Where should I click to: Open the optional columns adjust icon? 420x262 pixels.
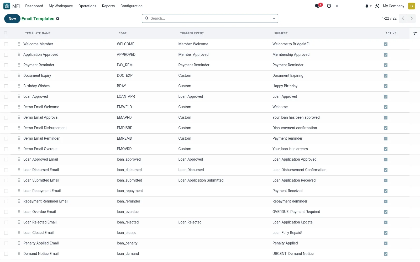point(415,33)
